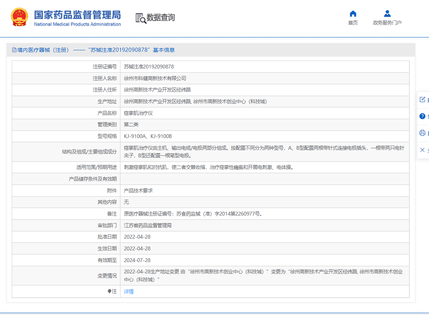Click the 型号规格 row label

(107, 137)
